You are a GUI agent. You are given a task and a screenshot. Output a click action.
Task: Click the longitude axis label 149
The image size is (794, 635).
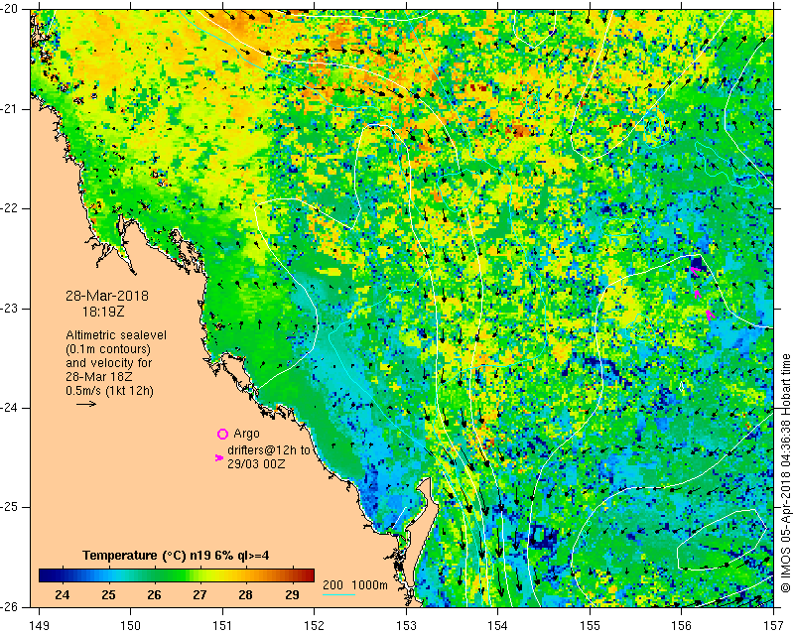click(x=39, y=626)
